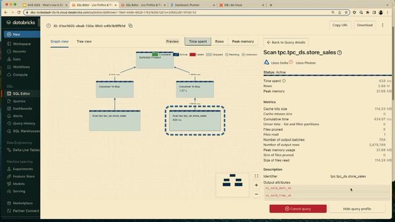Click Hide query profile button
Screen dimensions: 395x222
357,208
